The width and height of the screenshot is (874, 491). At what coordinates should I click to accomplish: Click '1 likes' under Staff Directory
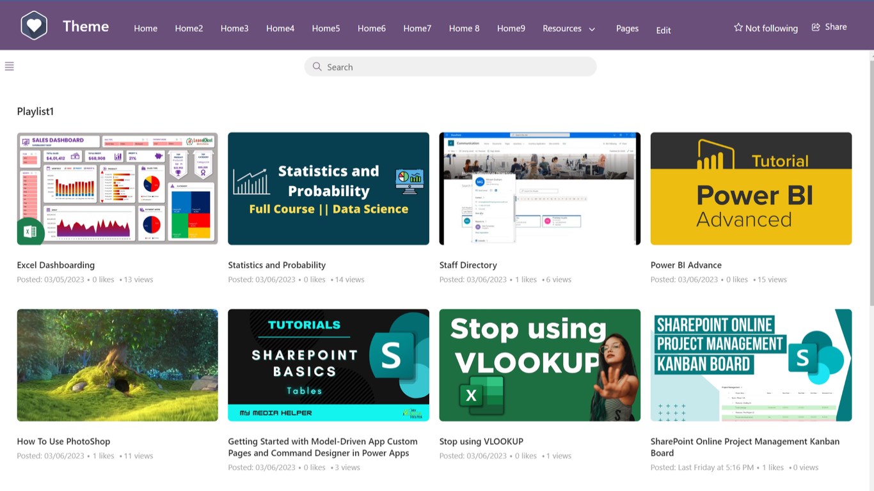pos(526,279)
